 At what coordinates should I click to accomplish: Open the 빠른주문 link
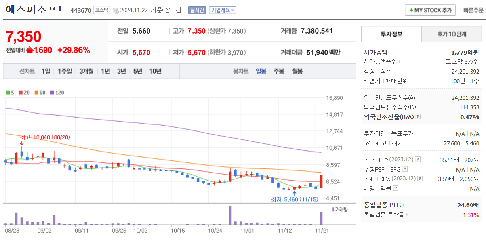click(473, 10)
